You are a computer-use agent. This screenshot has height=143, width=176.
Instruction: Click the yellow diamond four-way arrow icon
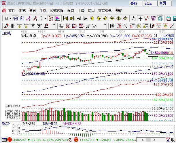pyautogui.click(x=124, y=18)
